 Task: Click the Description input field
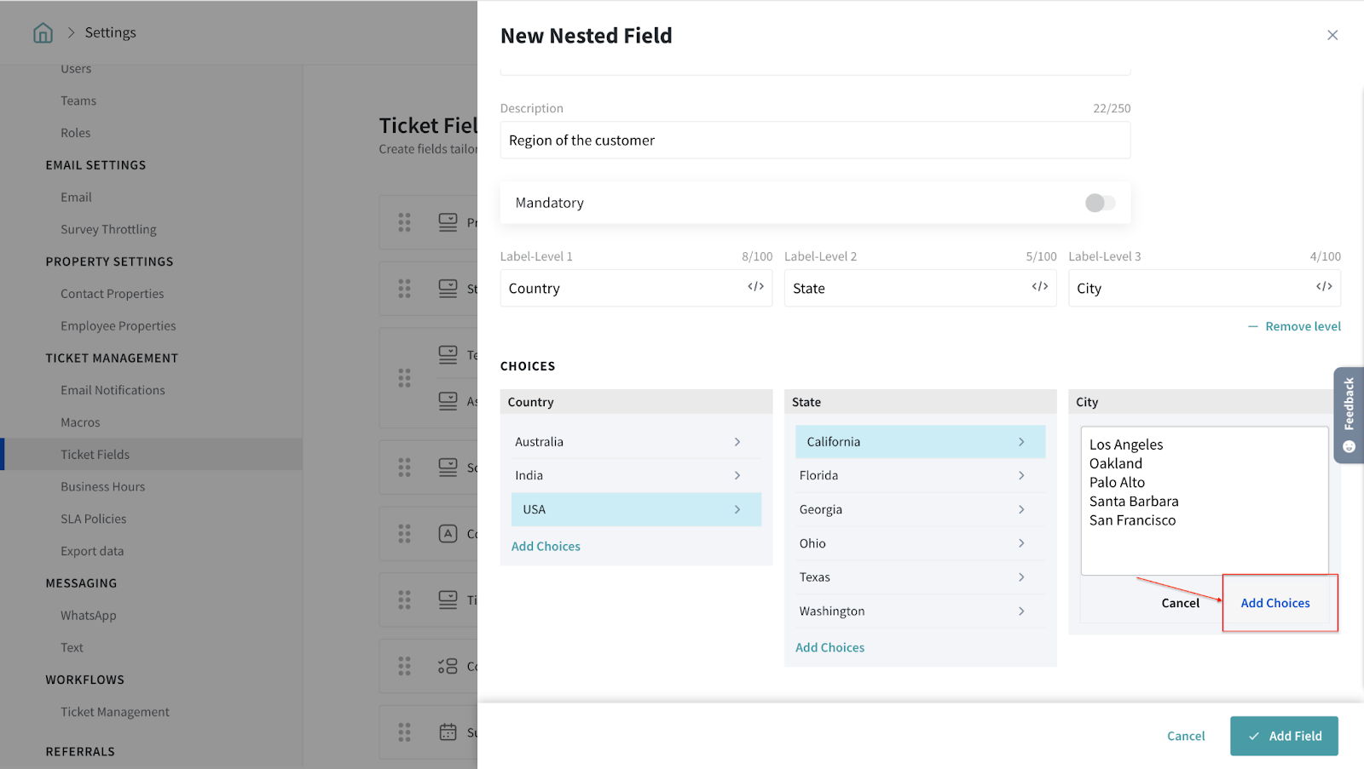pyautogui.click(x=814, y=141)
